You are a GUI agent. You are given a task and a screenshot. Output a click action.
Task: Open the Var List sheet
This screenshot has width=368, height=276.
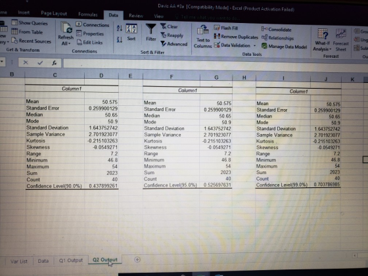click(x=19, y=262)
